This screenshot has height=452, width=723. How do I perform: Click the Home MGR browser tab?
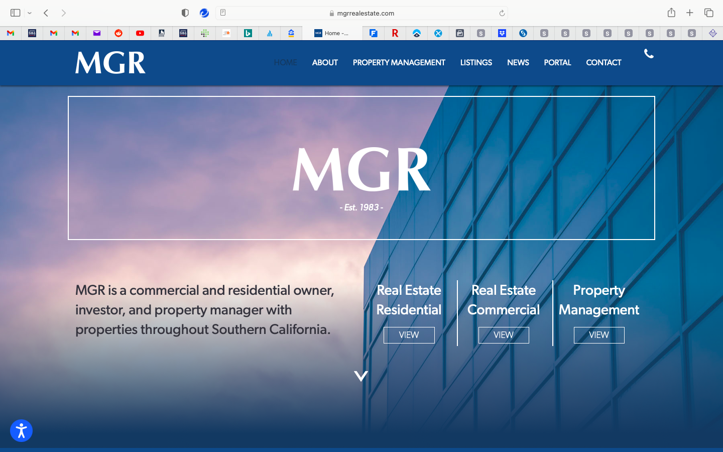(332, 33)
